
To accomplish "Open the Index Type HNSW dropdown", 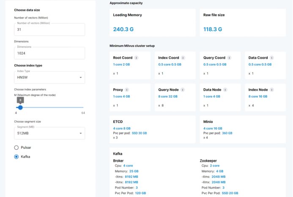I will click(x=49, y=77).
